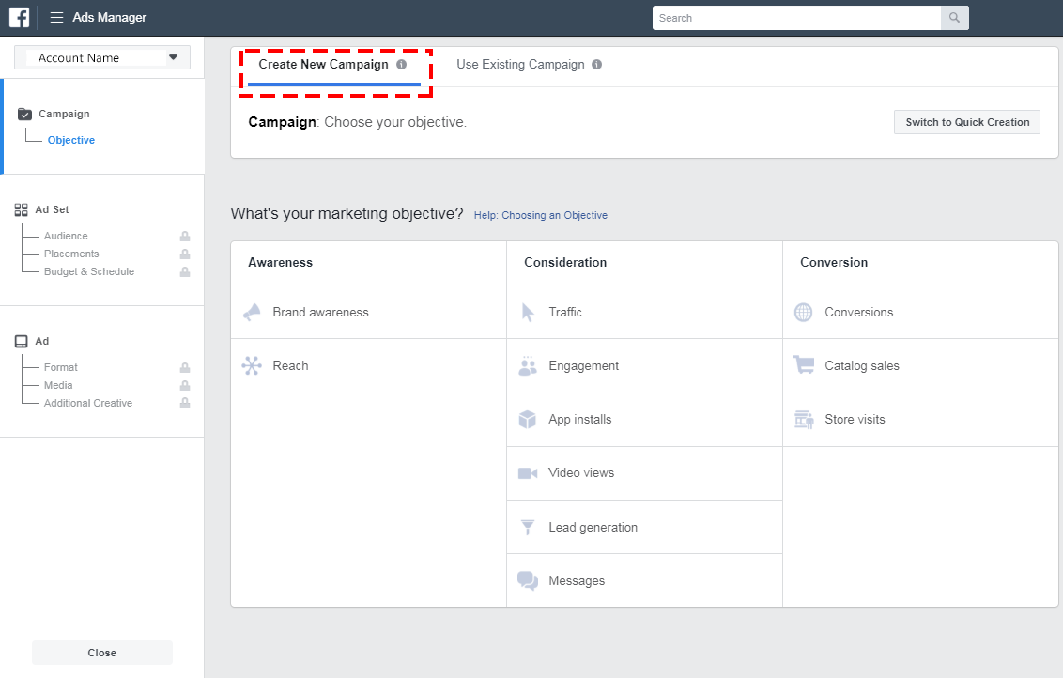The image size is (1063, 678).
Task: Click the lock icon next to Media
Action: coord(185,385)
